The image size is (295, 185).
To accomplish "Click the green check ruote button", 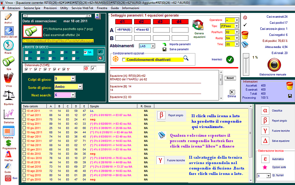I will pos(100,52).
